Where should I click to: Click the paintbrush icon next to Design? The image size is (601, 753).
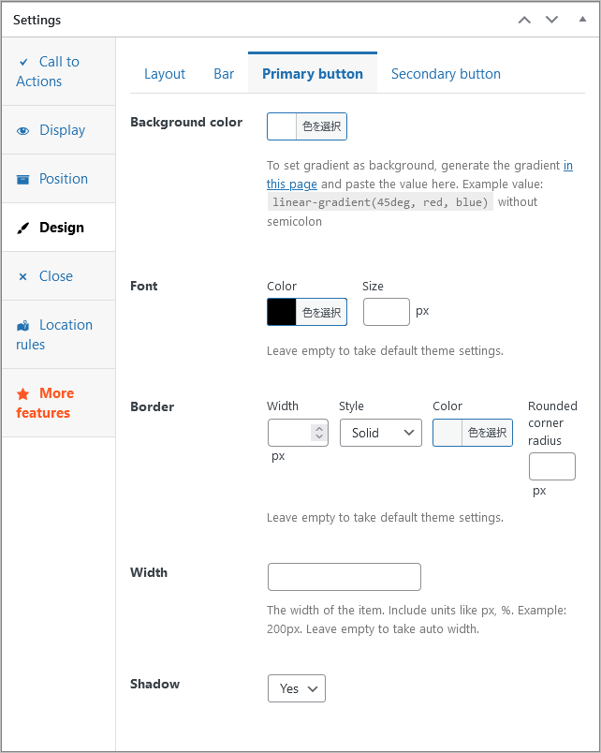(23, 229)
